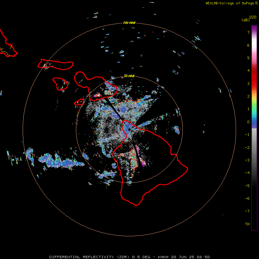
Task: Click the NEXLAB-College of DuPage watermark text
Action: coord(230,3)
